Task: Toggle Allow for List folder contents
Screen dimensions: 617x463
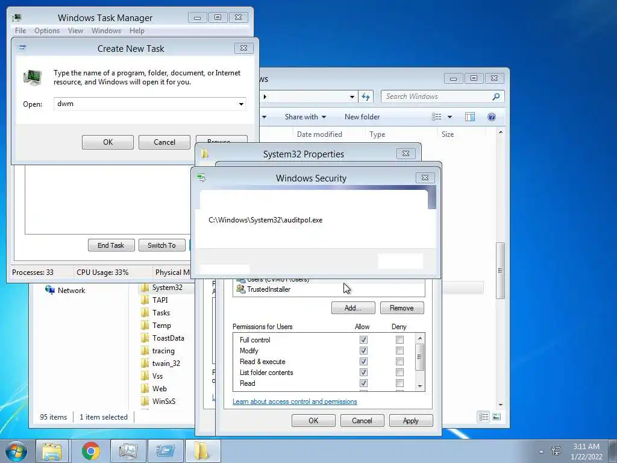Action: [x=363, y=372]
